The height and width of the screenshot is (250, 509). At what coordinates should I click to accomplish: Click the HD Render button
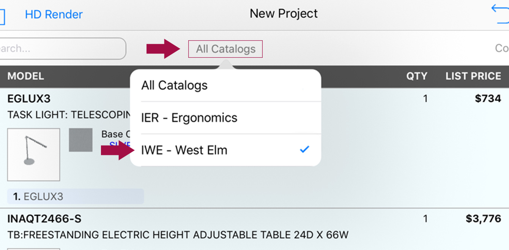(54, 14)
